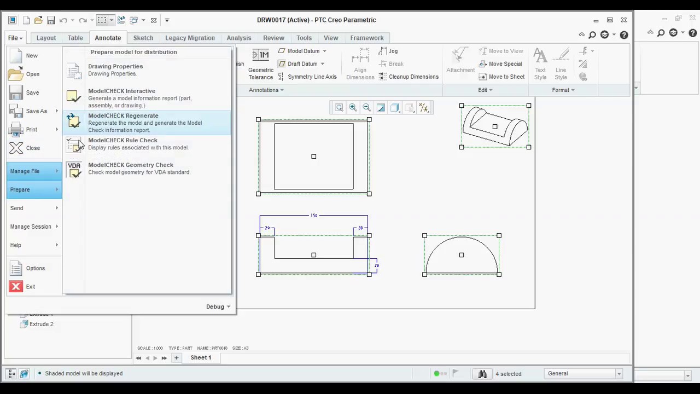The height and width of the screenshot is (394, 700).
Task: Open Options from the File menu
Action: (34, 268)
